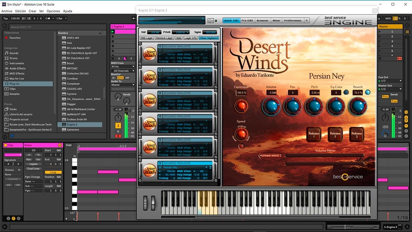Screen dimensions: 412x232
Task: Set track Monitor to Auto
Action: tap(120, 78)
